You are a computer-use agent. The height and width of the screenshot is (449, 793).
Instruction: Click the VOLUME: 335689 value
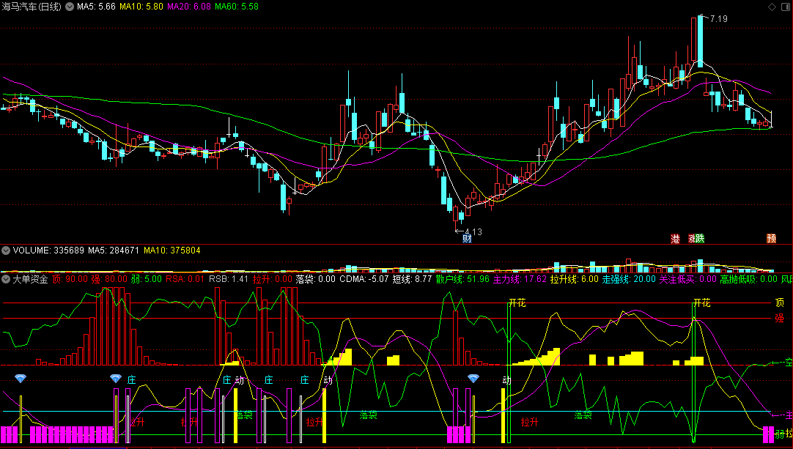point(48,251)
